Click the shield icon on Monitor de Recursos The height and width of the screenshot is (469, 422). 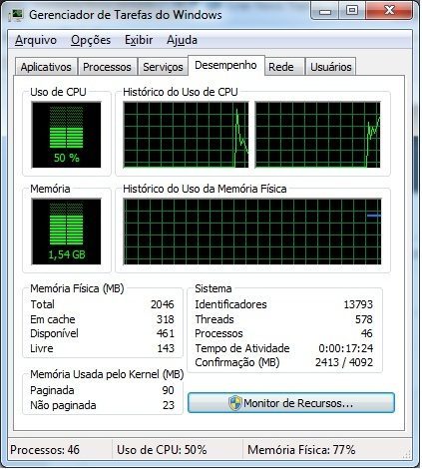pos(235,403)
